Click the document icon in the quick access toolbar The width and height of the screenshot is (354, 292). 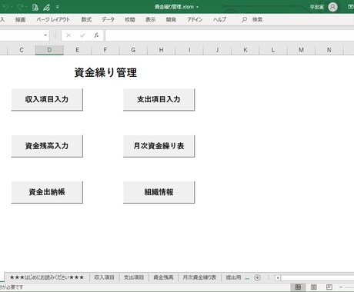35,7
